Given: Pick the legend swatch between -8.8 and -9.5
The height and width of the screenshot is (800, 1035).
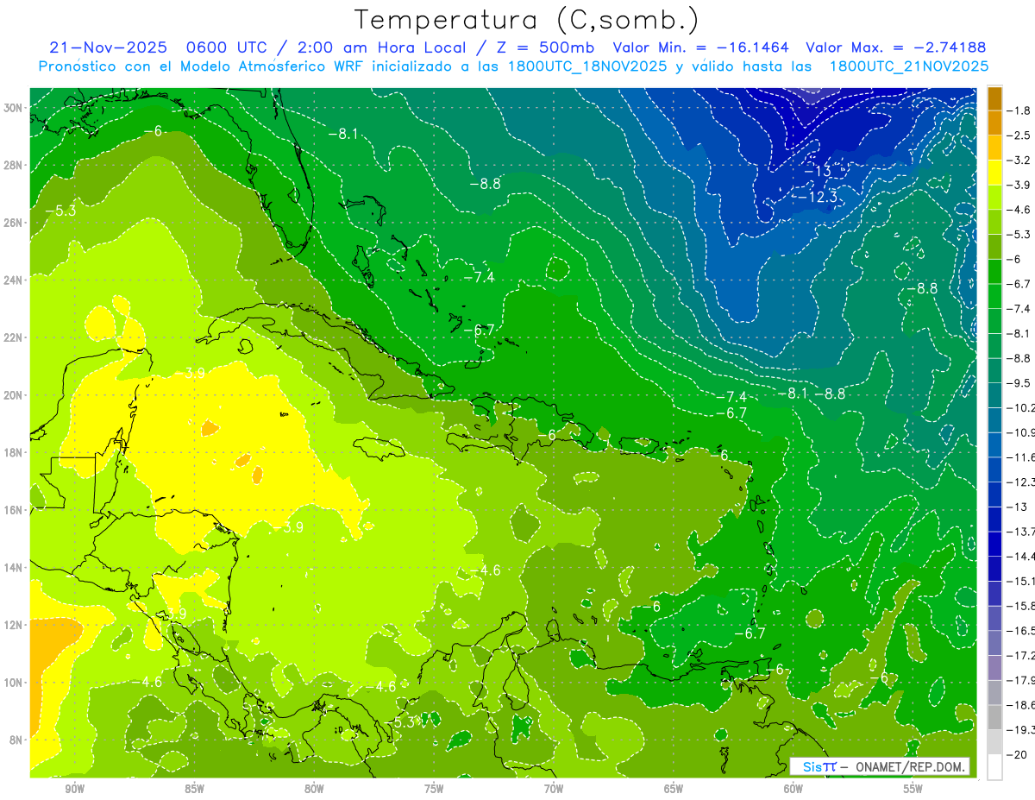Looking at the screenshot, I should tap(994, 370).
